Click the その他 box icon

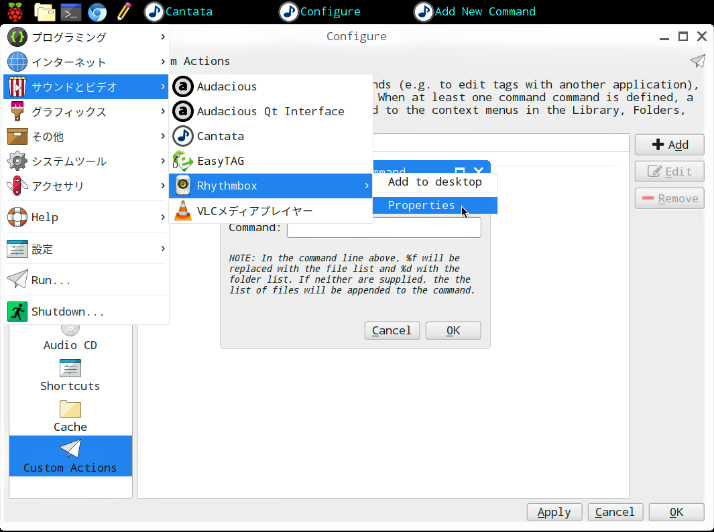pos(17,136)
